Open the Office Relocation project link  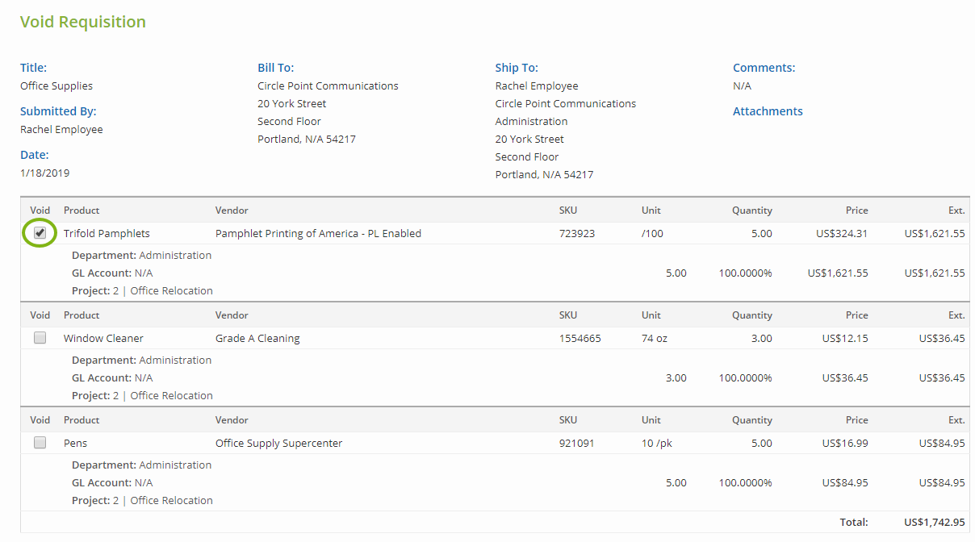171,290
